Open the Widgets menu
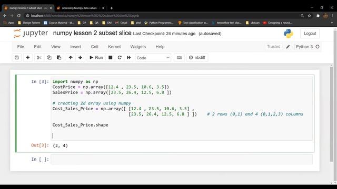 [138, 47]
